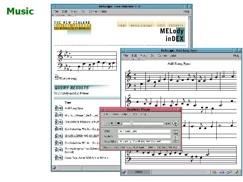The height and width of the screenshot is (182, 243).
Task: Click scroll up arrow in Tune Matches window
Action: (190, 18)
